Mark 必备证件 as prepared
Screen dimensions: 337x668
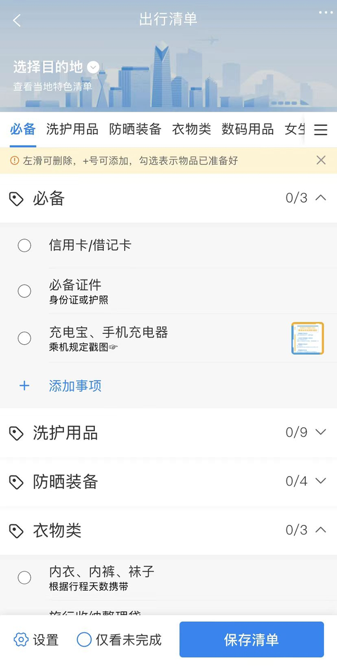[24, 291]
